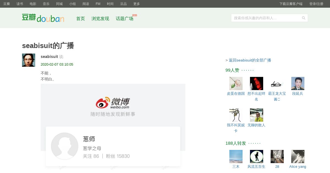
Task: Click the search magnifier icon
Action: pos(304,18)
